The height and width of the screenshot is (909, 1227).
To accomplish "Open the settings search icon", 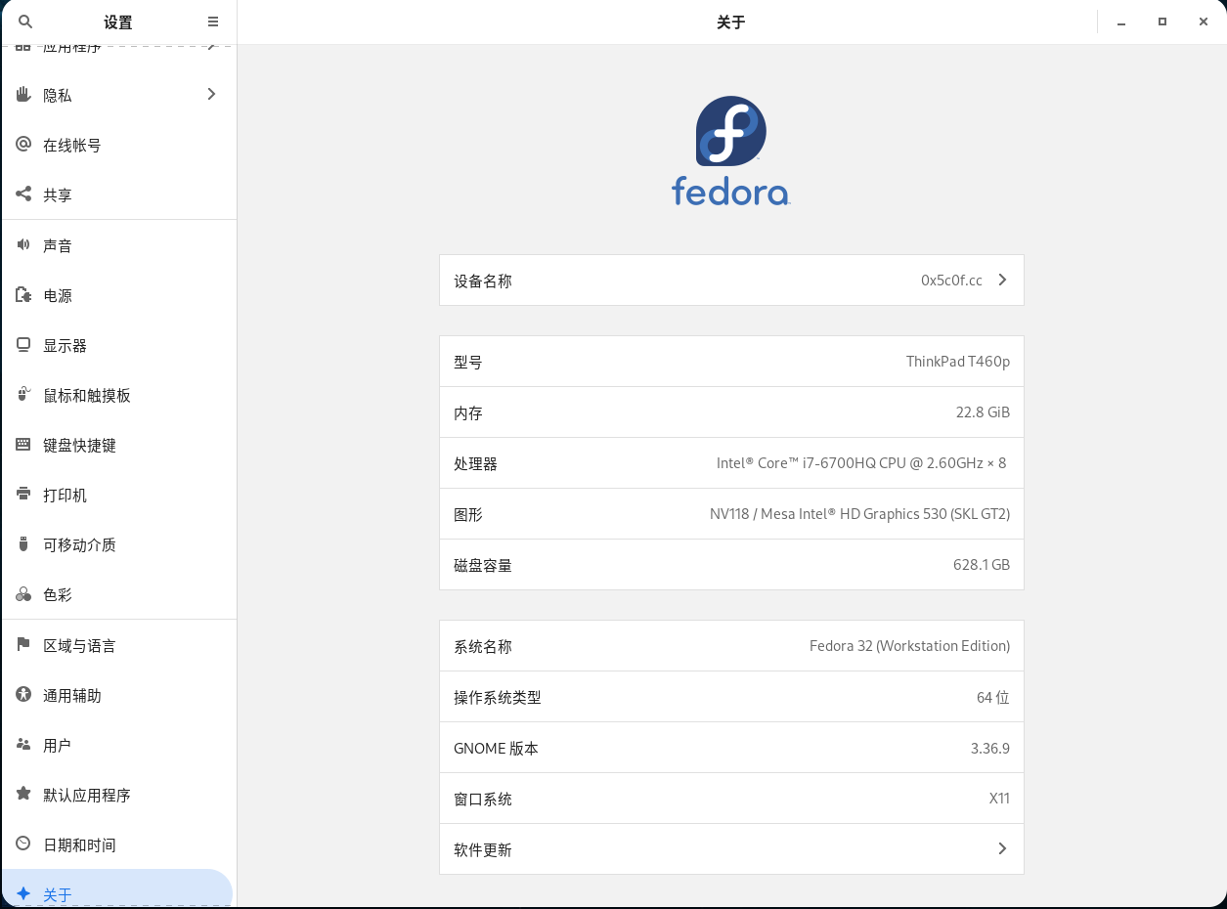I will [25, 22].
